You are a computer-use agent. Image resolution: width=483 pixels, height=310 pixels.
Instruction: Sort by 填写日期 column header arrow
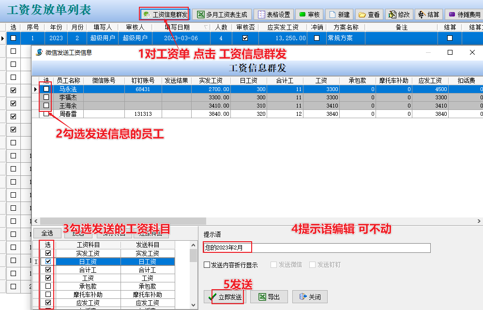point(207,28)
